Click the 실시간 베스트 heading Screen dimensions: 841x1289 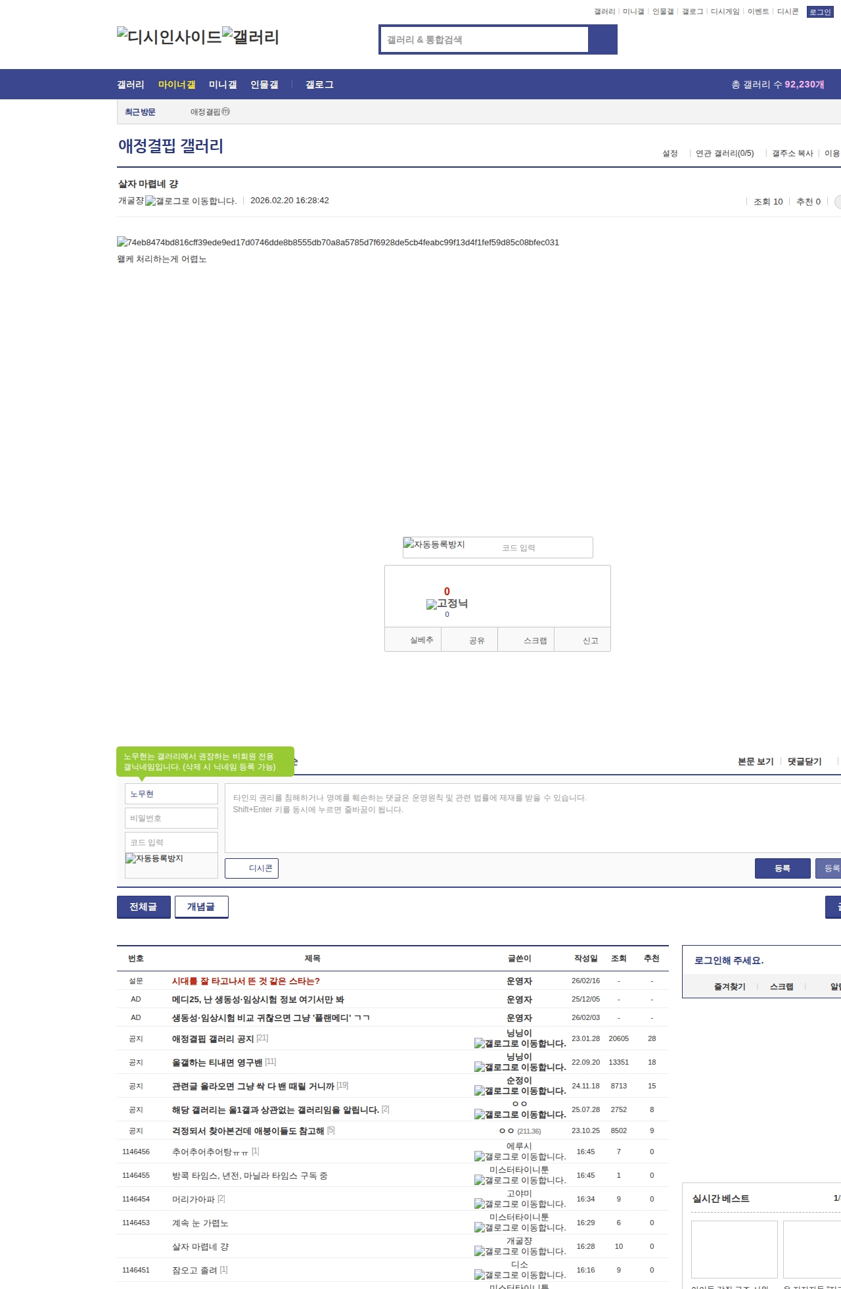721,1198
